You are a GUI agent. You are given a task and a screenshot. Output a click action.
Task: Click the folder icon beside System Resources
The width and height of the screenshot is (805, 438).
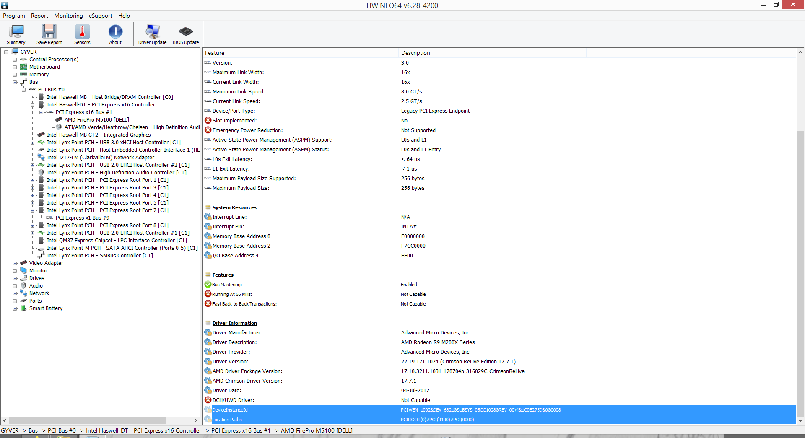(208, 207)
